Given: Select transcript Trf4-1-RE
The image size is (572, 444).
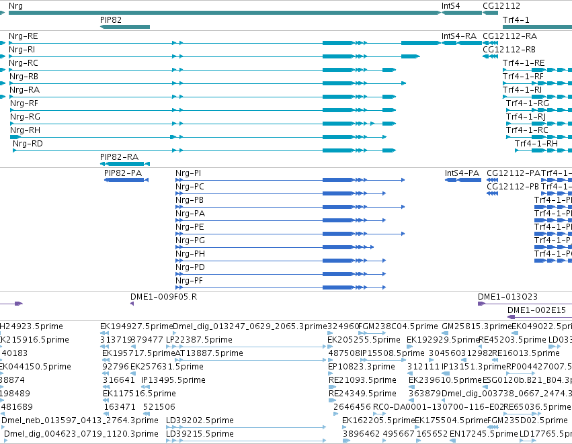Looking at the screenshot, I should [524, 63].
